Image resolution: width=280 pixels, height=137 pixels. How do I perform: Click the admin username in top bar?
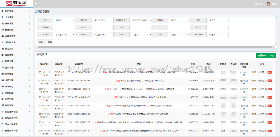point(274,4)
